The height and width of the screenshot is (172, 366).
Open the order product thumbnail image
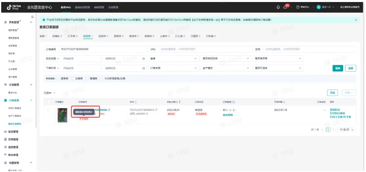click(62, 115)
